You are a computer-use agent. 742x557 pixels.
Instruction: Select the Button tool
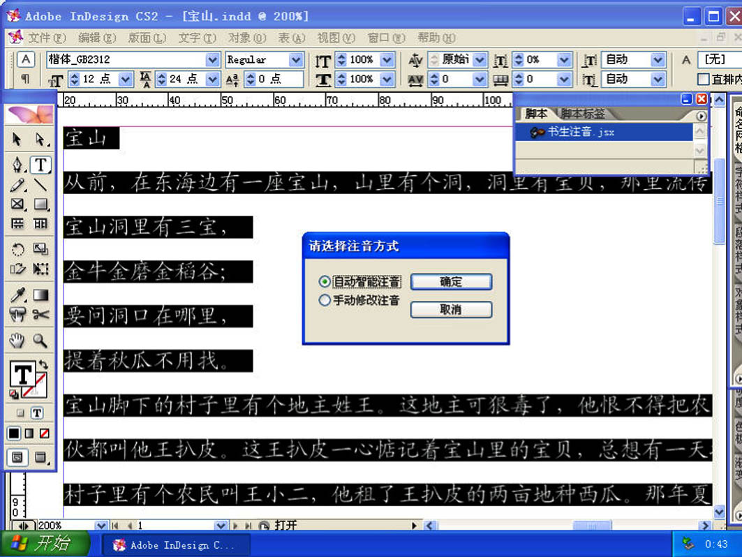[17, 314]
